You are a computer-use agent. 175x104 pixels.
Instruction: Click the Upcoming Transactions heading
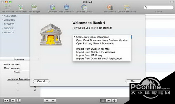click(x=19, y=79)
